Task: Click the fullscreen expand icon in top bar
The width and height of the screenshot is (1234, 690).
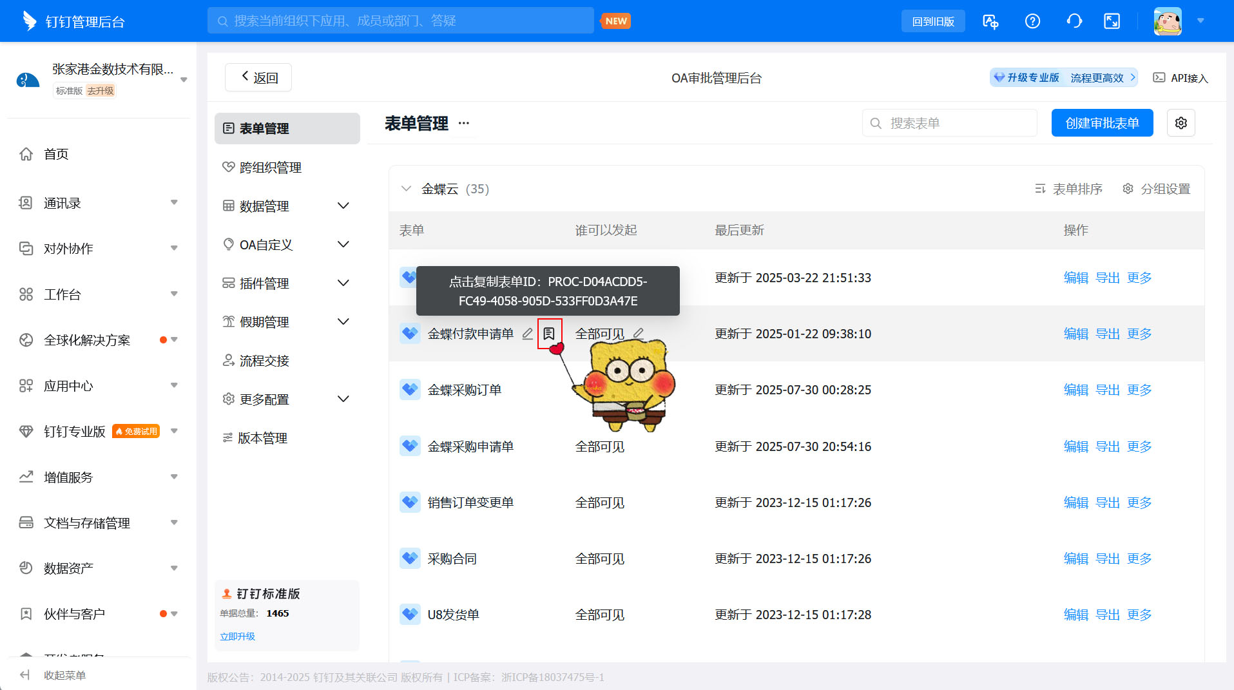Action: [1112, 21]
